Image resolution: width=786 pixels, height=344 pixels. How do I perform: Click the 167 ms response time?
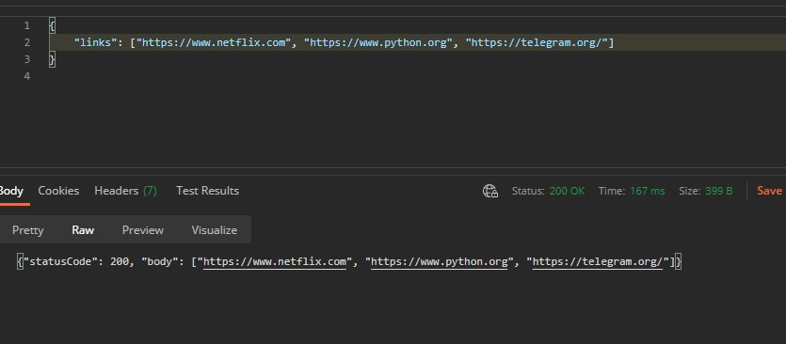[647, 191]
